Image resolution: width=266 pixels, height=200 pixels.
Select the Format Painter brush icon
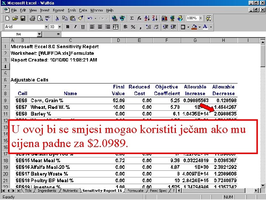pos(81,18)
